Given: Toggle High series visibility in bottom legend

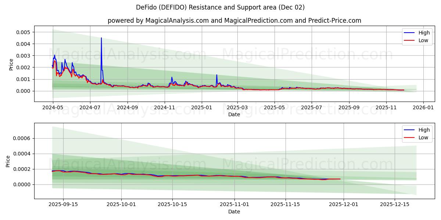Looking at the screenshot, I should coord(422,129).
